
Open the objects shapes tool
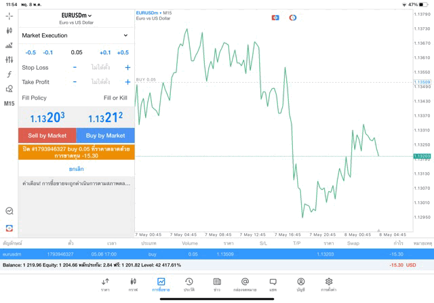click(x=9, y=89)
